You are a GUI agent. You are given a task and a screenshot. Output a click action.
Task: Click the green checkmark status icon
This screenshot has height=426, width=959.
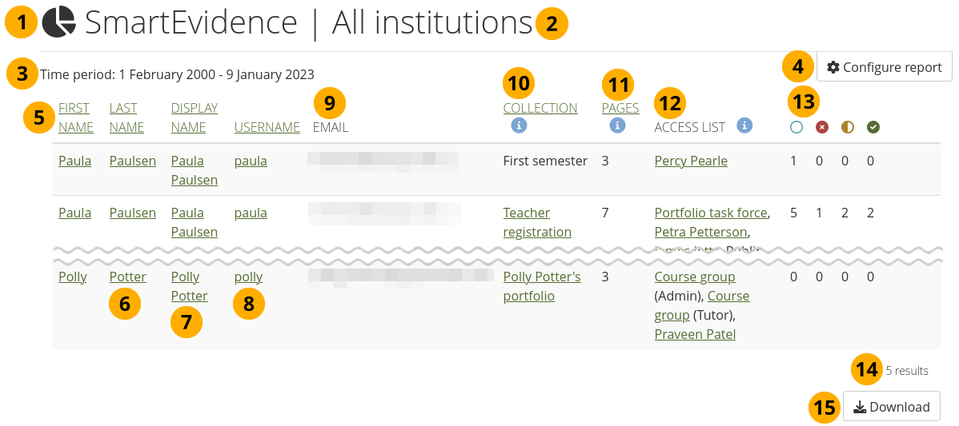[x=873, y=127]
